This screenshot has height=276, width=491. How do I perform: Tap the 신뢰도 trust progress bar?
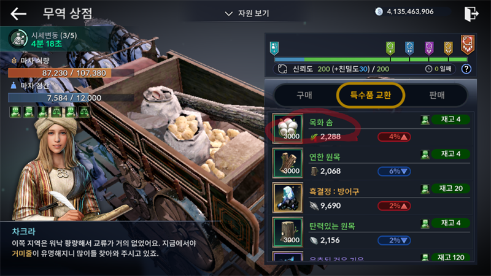pos(371,59)
